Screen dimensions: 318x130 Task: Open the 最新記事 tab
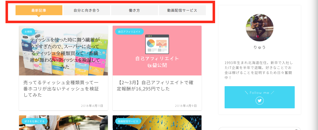(x=39, y=10)
